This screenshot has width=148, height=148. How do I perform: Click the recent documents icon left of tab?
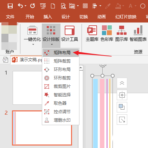(5, 60)
